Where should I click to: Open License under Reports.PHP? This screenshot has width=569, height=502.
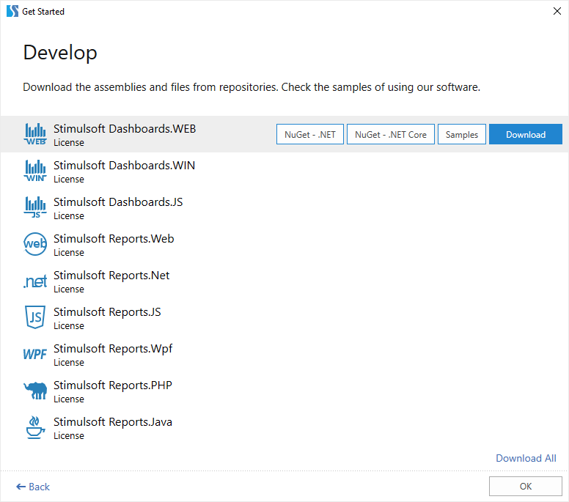click(69, 399)
